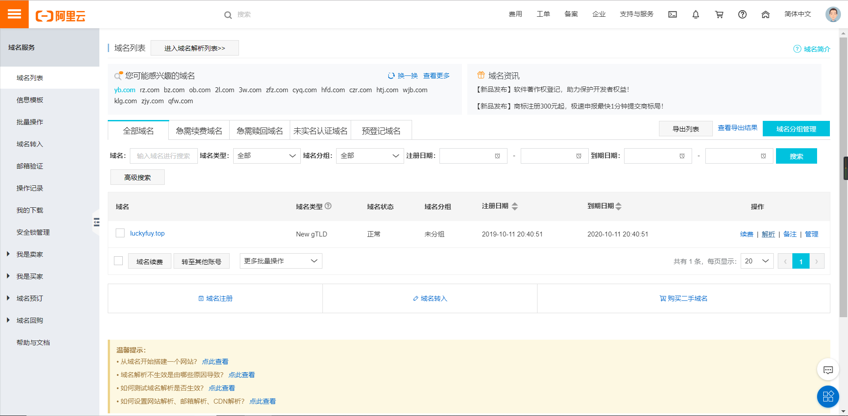This screenshot has width=848, height=416.
Task: Open the 更多批量操作 dropdown
Action: pos(281,261)
